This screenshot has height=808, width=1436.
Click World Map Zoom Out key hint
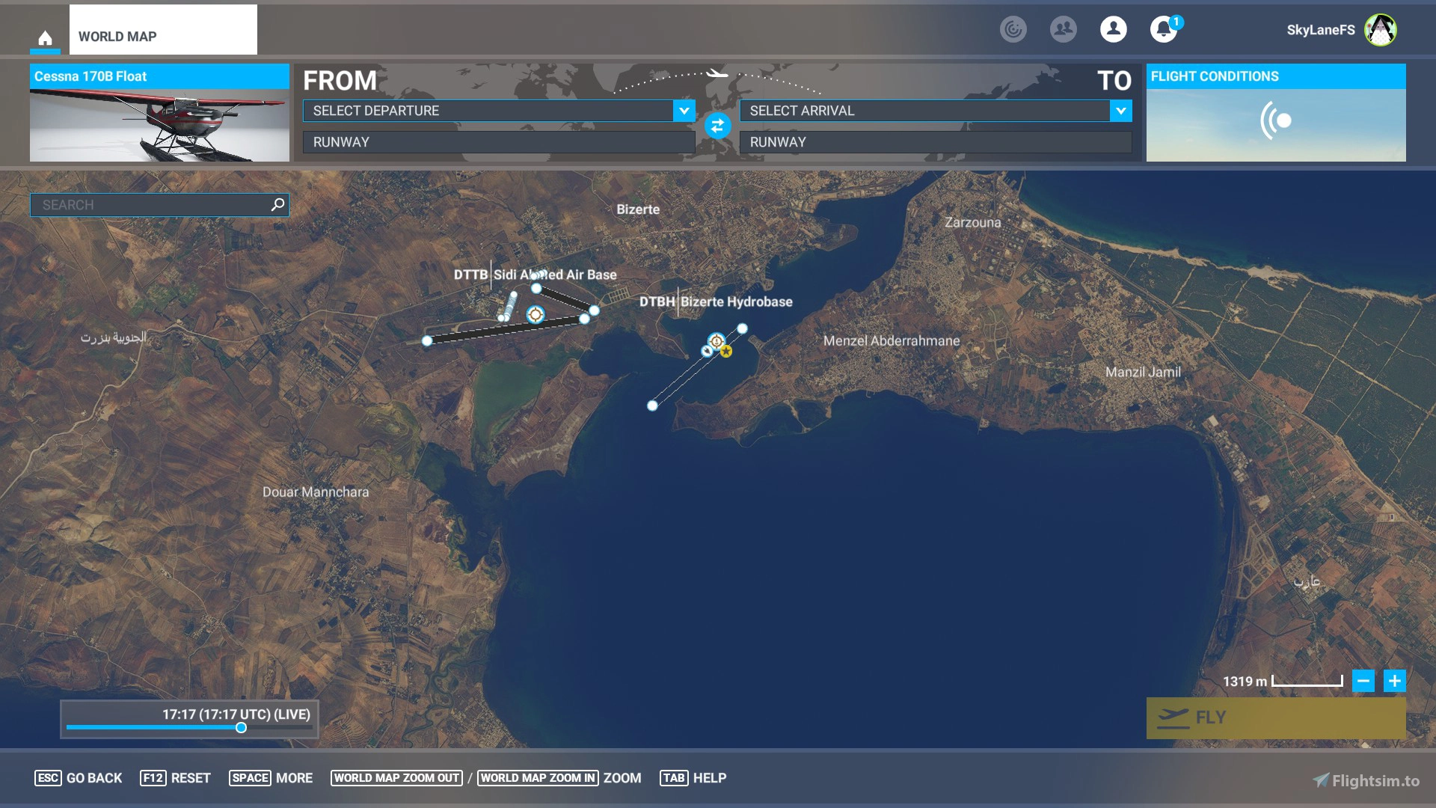(x=397, y=778)
